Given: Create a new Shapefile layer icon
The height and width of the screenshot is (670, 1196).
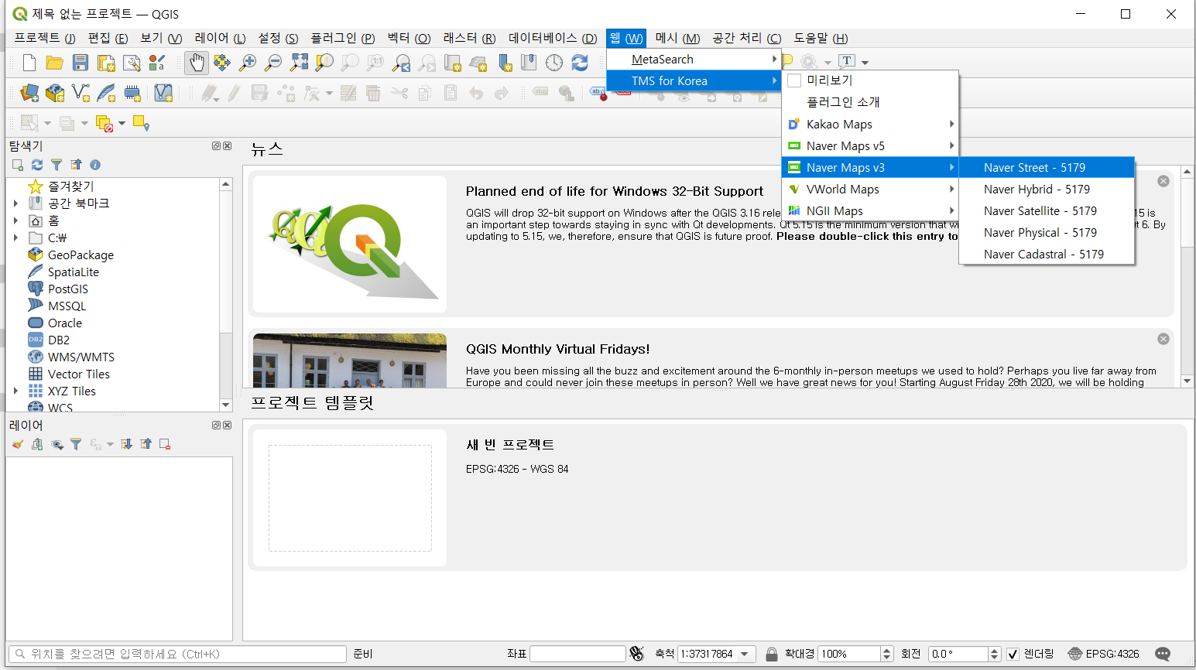Looking at the screenshot, I should tap(81, 93).
